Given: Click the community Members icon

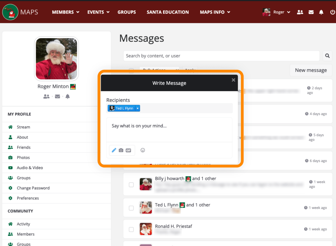Looking at the screenshot, I should coord(10,234).
